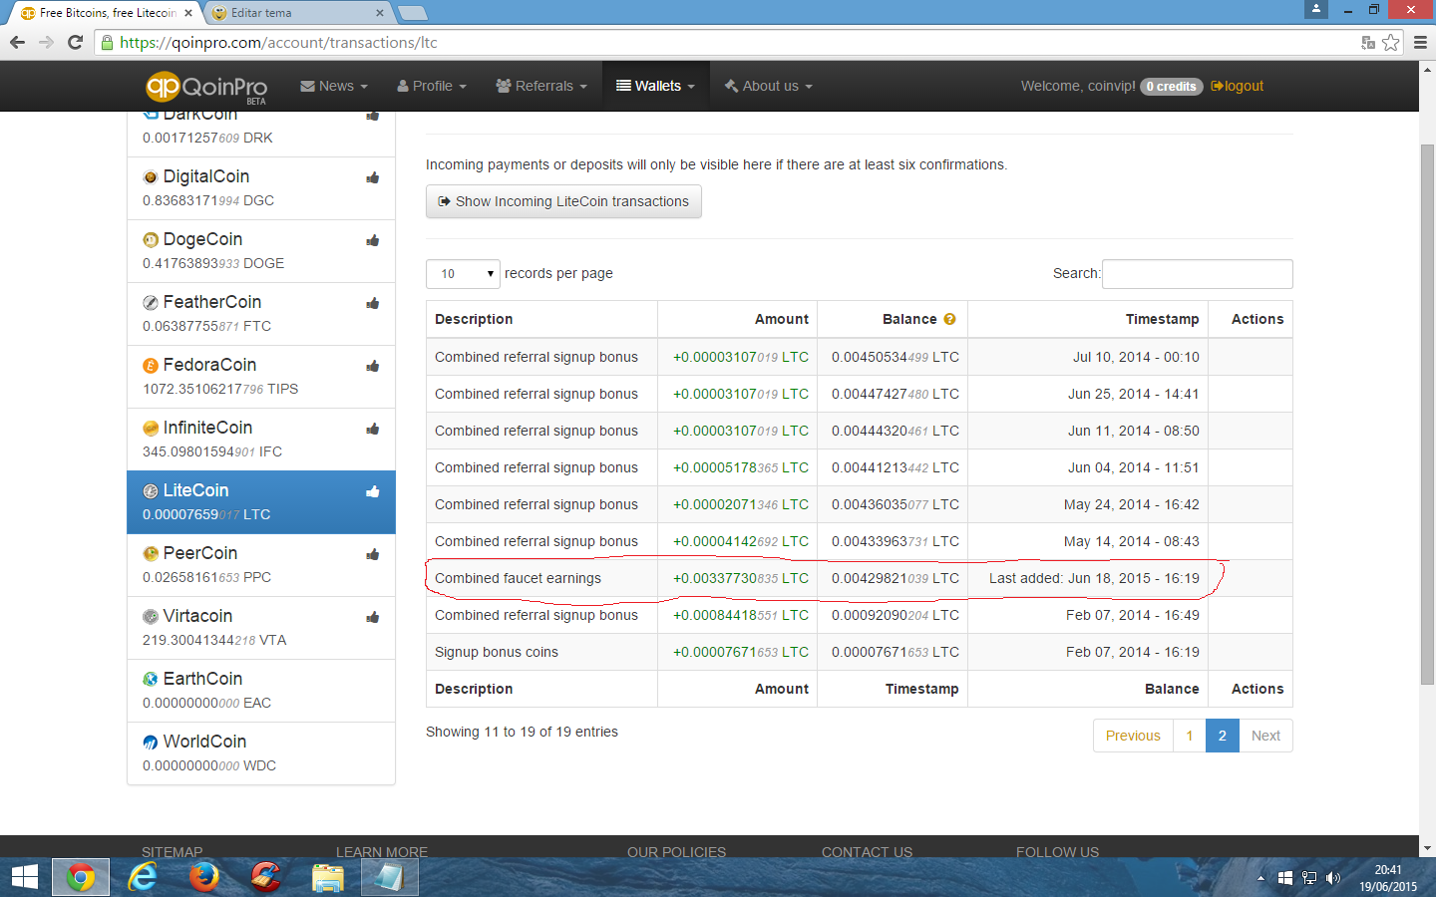Close the Editar tema tab
Viewport: 1436px width, 897px height.
(x=380, y=13)
